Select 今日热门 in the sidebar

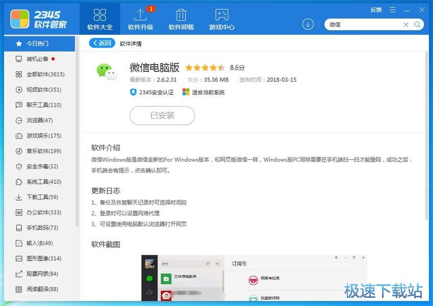40,44
